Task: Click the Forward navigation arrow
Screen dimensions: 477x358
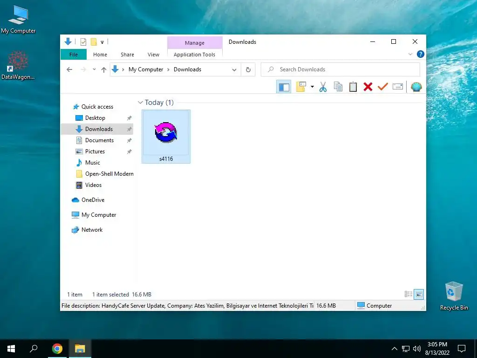Action: tap(83, 70)
